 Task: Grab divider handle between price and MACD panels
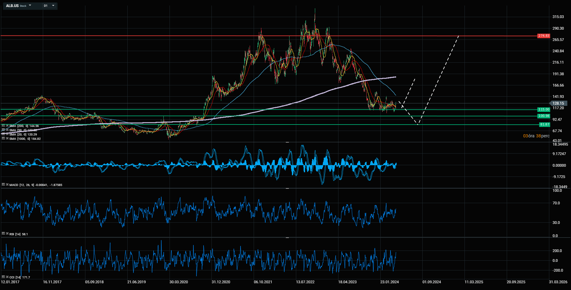pos(287,142)
